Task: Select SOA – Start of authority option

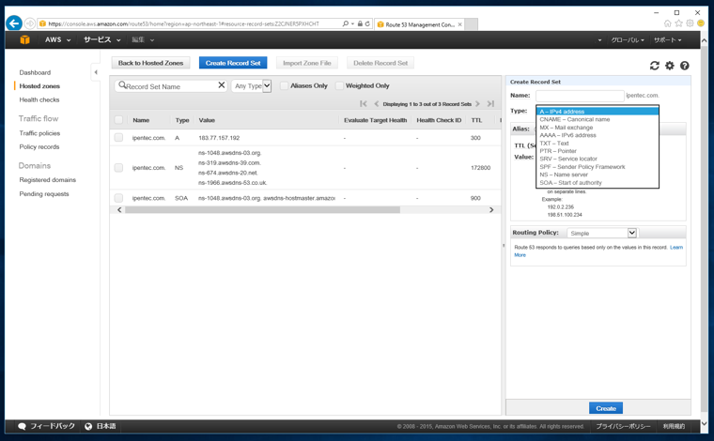Action: [x=598, y=183]
